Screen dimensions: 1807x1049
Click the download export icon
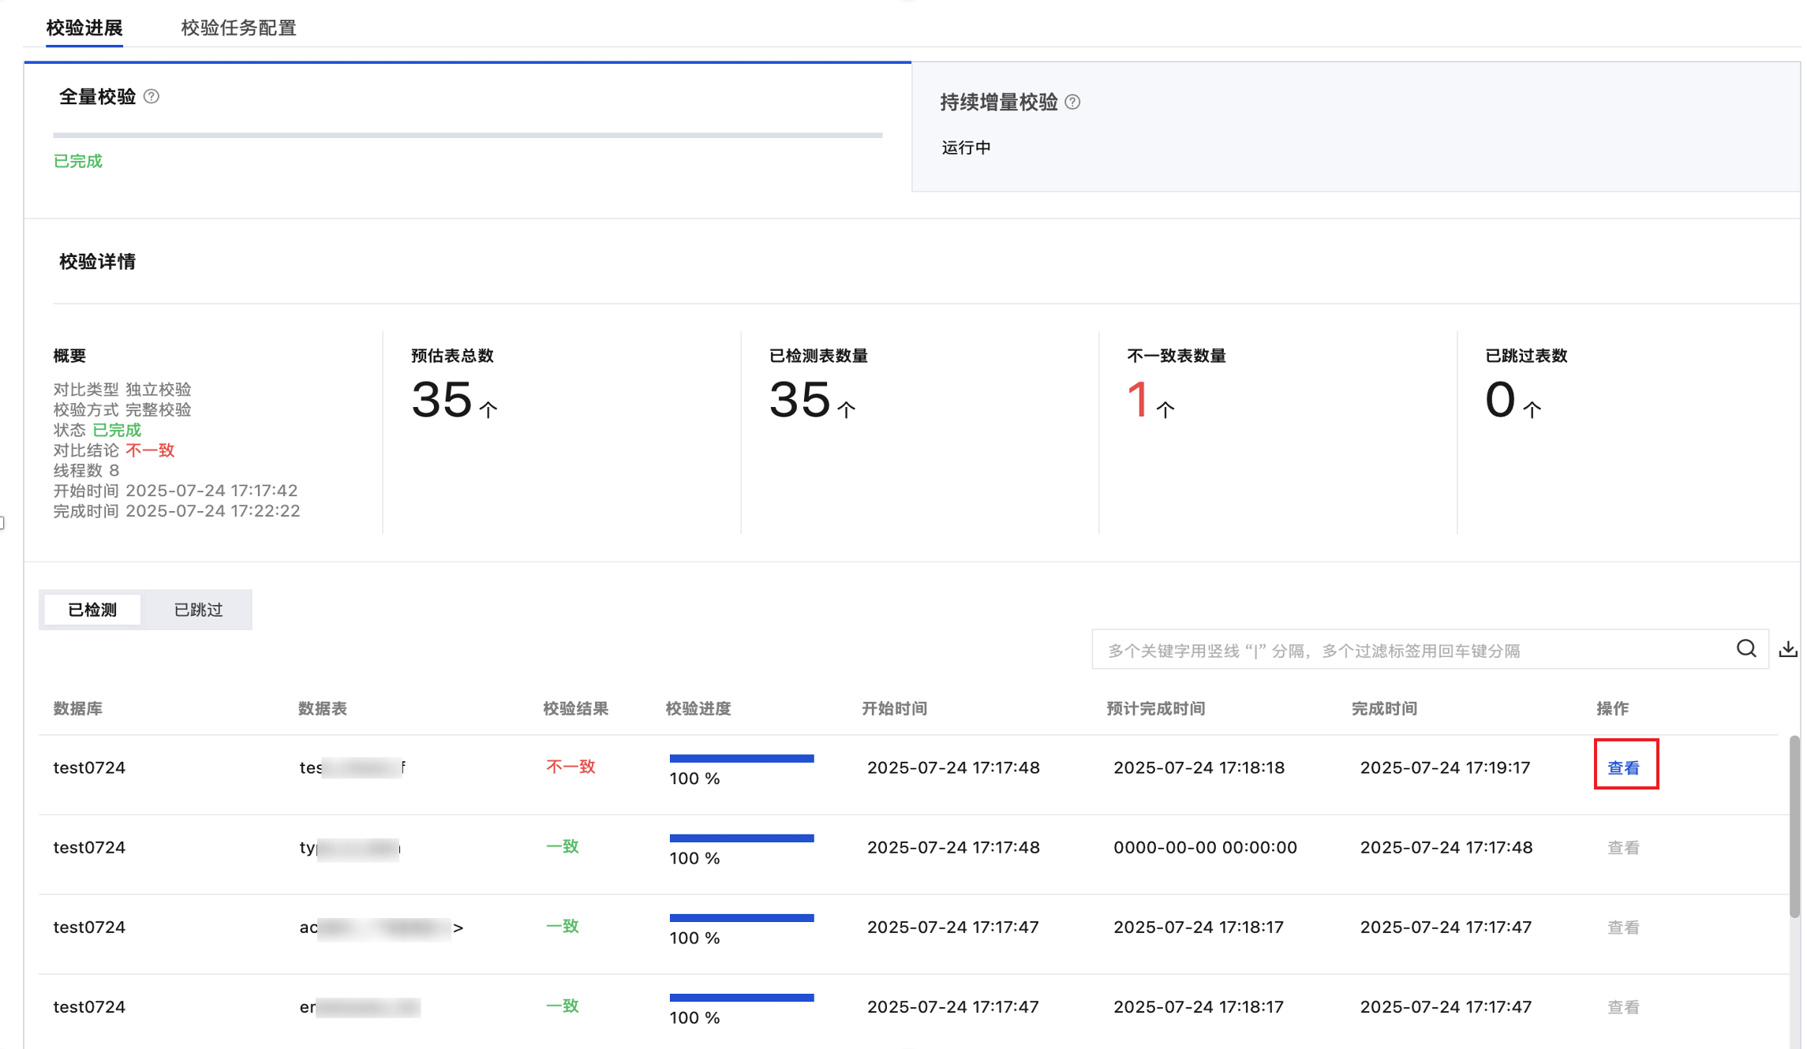point(1788,649)
